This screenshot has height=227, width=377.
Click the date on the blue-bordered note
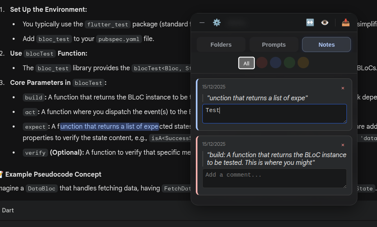point(214,87)
